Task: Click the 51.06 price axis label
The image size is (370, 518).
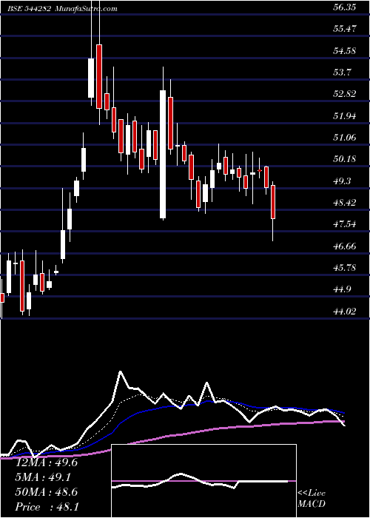Action: pos(344,138)
